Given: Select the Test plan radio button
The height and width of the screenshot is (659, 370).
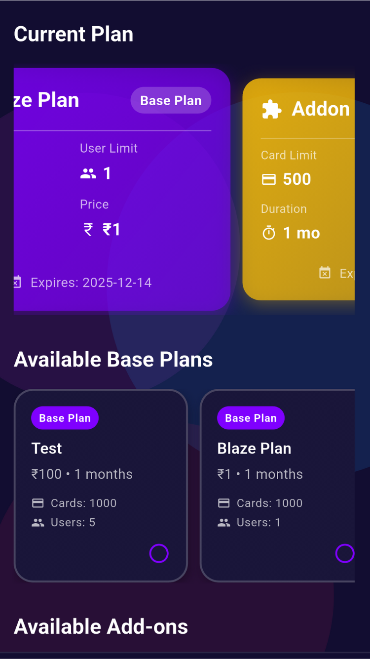Looking at the screenshot, I should (x=159, y=553).
